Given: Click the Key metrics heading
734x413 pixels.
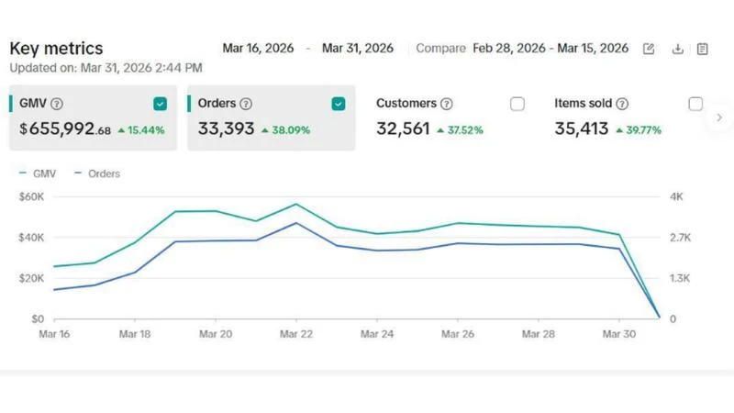Looking at the screenshot, I should click(x=56, y=49).
